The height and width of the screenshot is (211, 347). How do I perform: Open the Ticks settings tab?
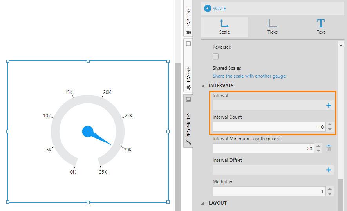[273, 27]
